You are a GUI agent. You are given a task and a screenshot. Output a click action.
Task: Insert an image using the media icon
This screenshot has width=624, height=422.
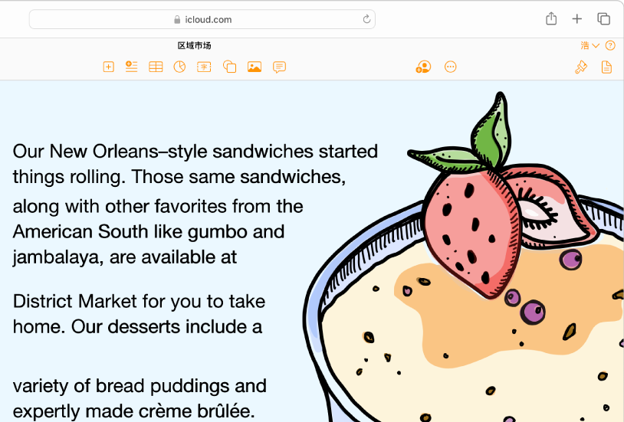point(255,67)
